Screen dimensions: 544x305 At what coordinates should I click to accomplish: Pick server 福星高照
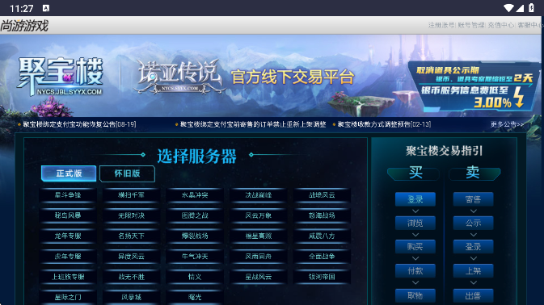click(258, 236)
